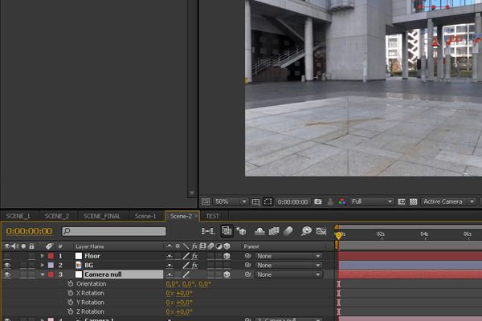Open the Composition Mini-Flowchart icon

click(208, 230)
